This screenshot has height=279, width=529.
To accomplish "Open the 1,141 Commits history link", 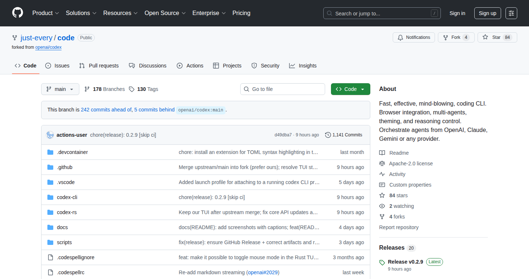I will [344, 135].
